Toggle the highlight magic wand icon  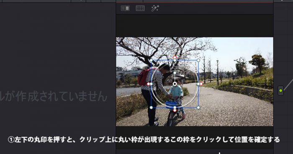(x=155, y=8)
